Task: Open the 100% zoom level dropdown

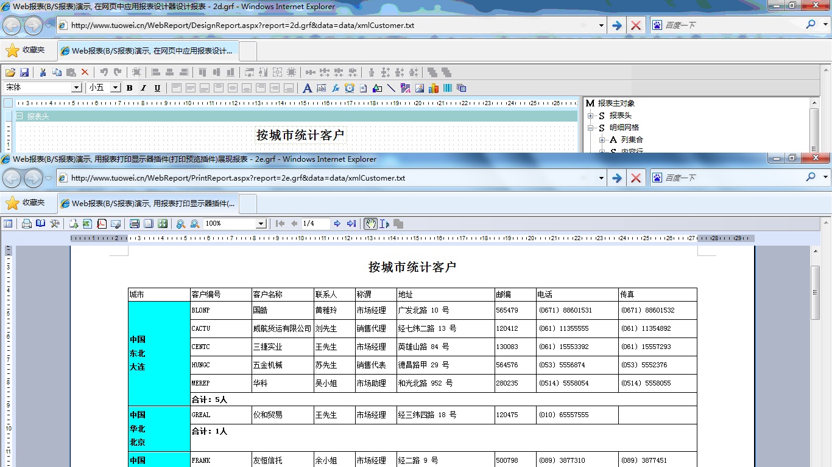Action: click(x=261, y=224)
